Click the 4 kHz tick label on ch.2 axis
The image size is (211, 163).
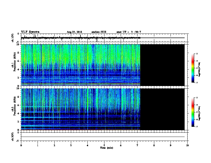pos(18,113)
